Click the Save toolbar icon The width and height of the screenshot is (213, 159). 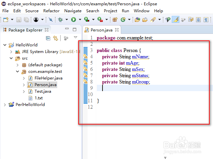[x=19, y=20]
